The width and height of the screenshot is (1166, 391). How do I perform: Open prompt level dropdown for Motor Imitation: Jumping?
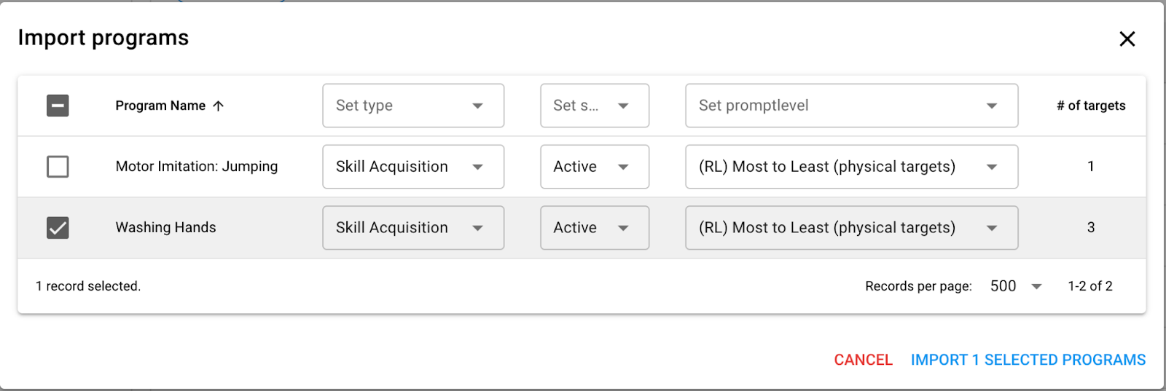[x=850, y=167]
